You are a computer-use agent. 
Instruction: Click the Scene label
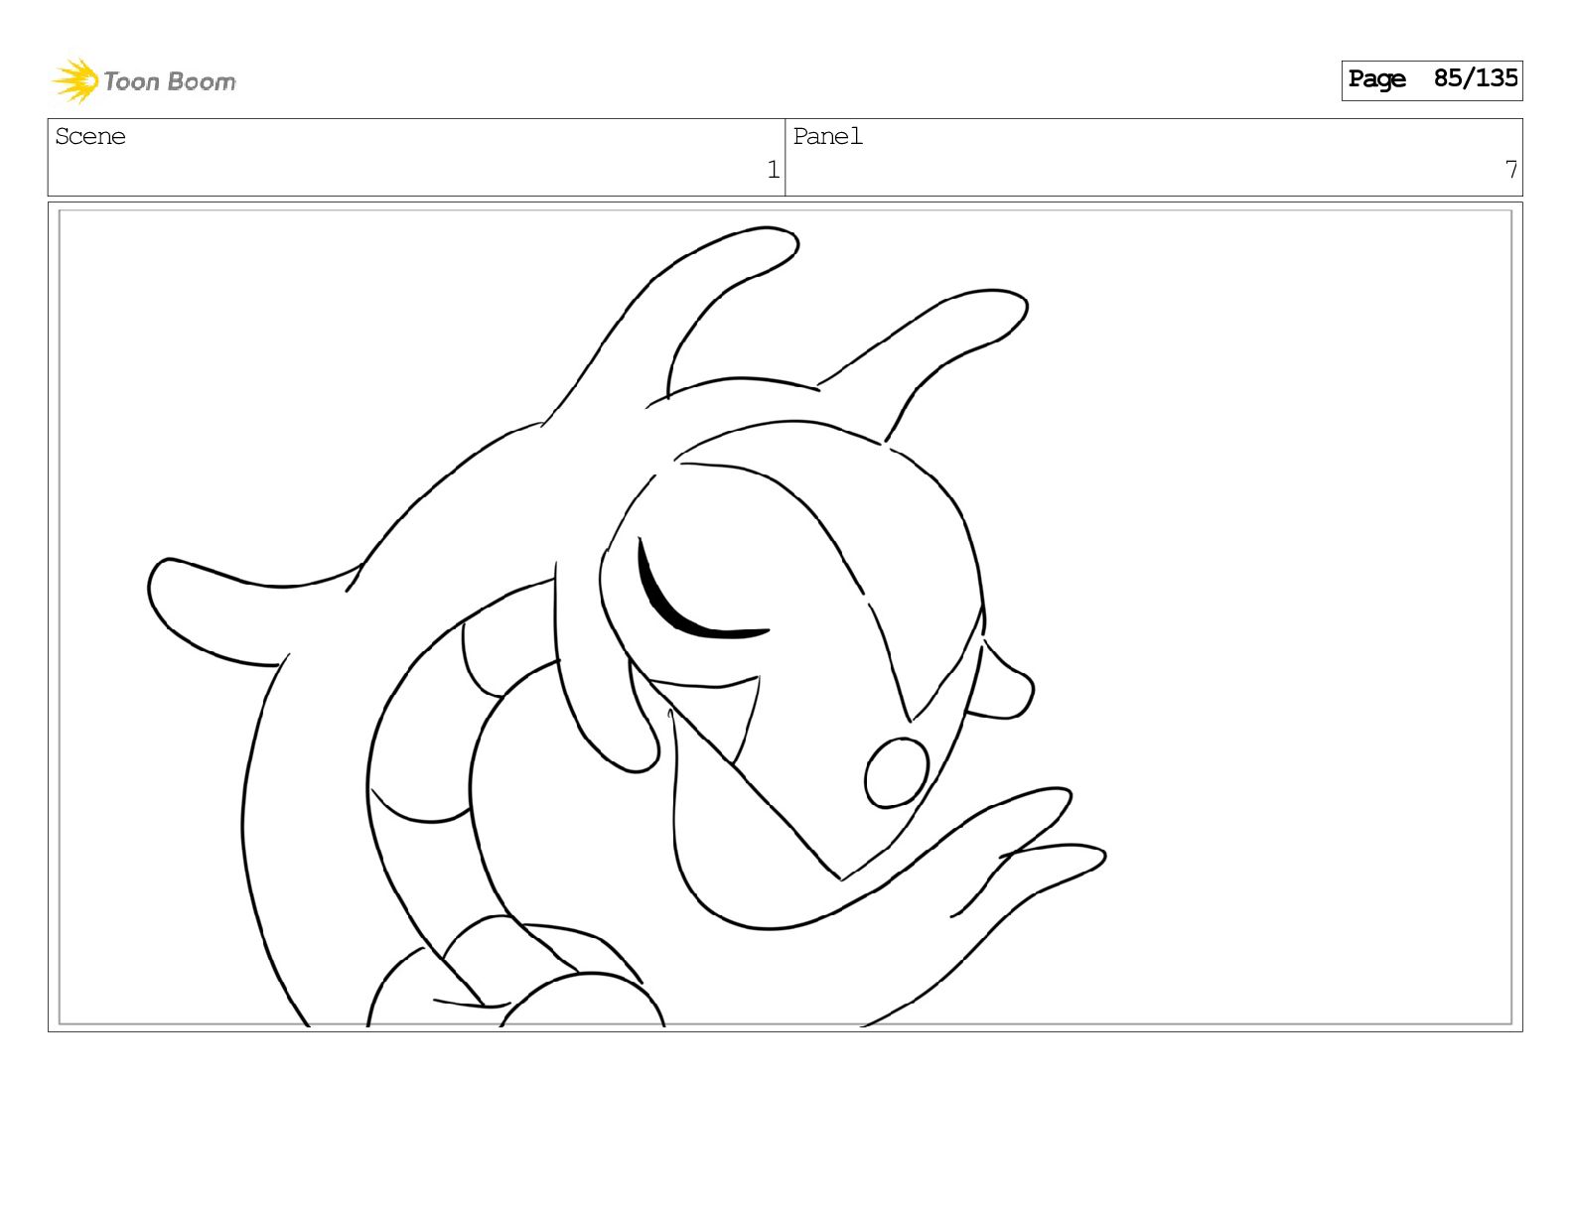(x=90, y=136)
